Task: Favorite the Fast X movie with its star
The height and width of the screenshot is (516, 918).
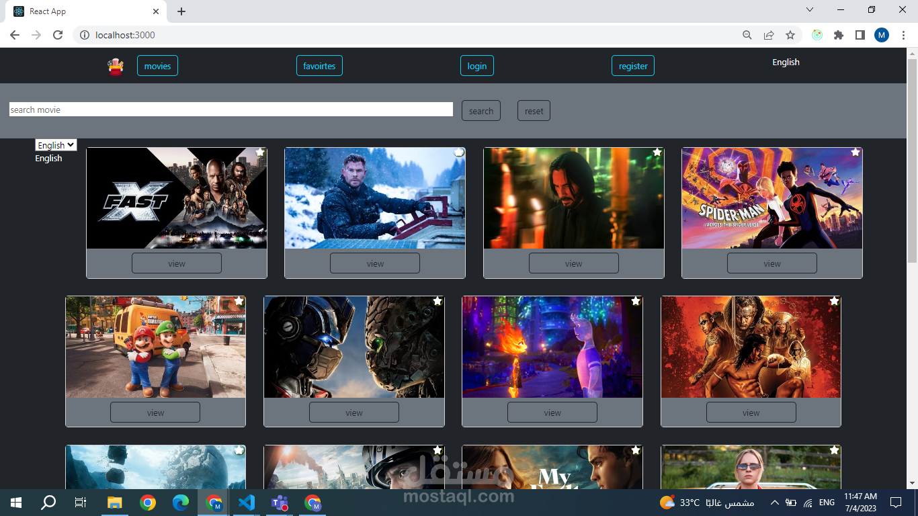Action: 260,153
